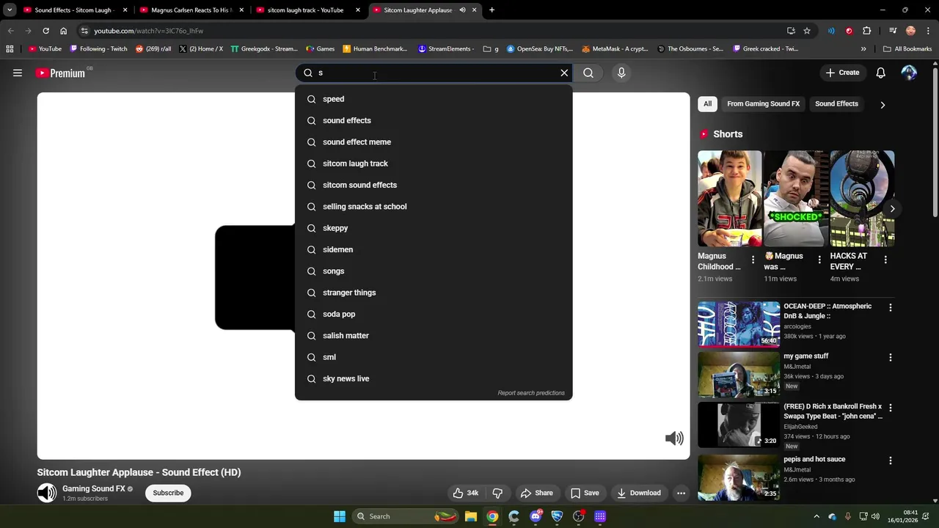Viewport: 939px width, 528px height.
Task: Open notifications bell
Action: tap(880, 73)
